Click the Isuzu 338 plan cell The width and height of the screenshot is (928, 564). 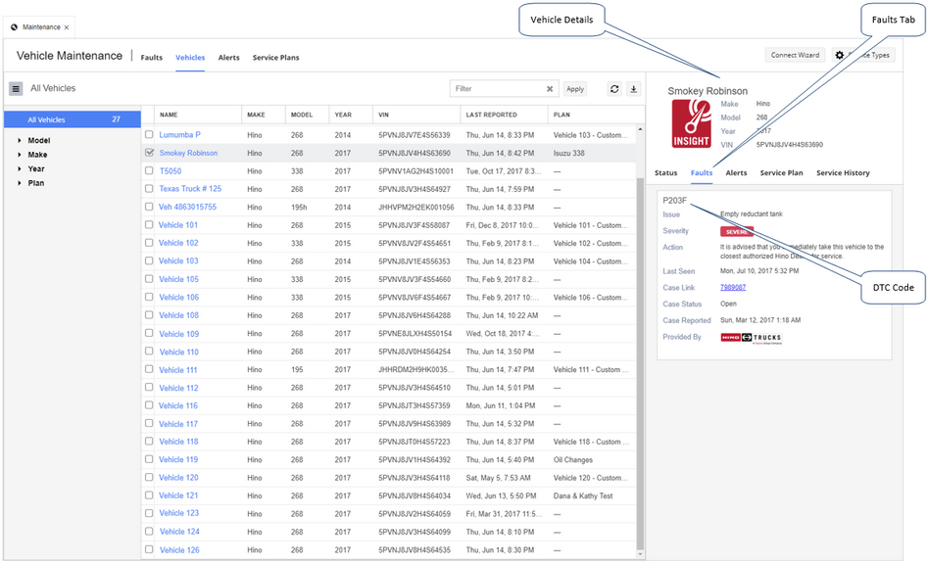[568, 153]
